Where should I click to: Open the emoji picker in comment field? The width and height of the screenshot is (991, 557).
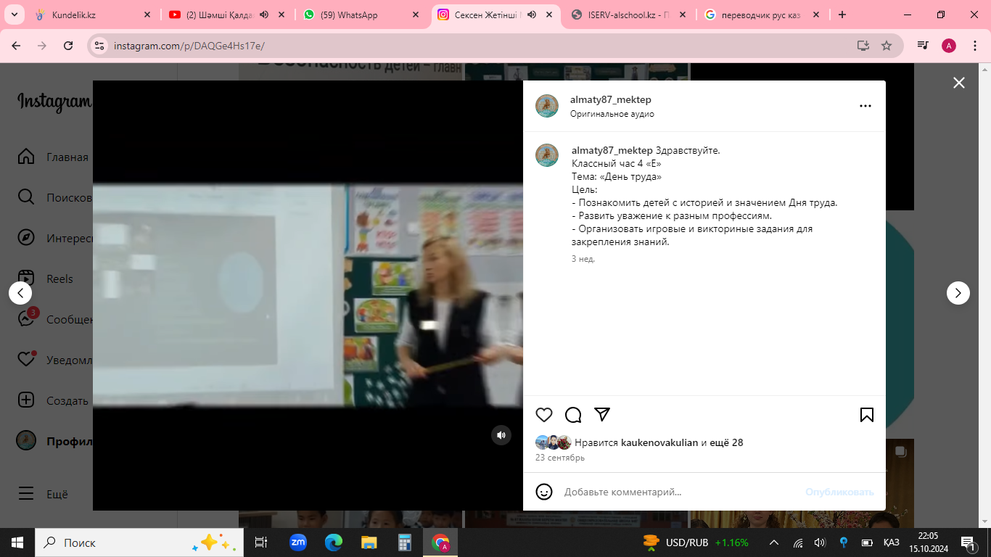[x=544, y=492]
